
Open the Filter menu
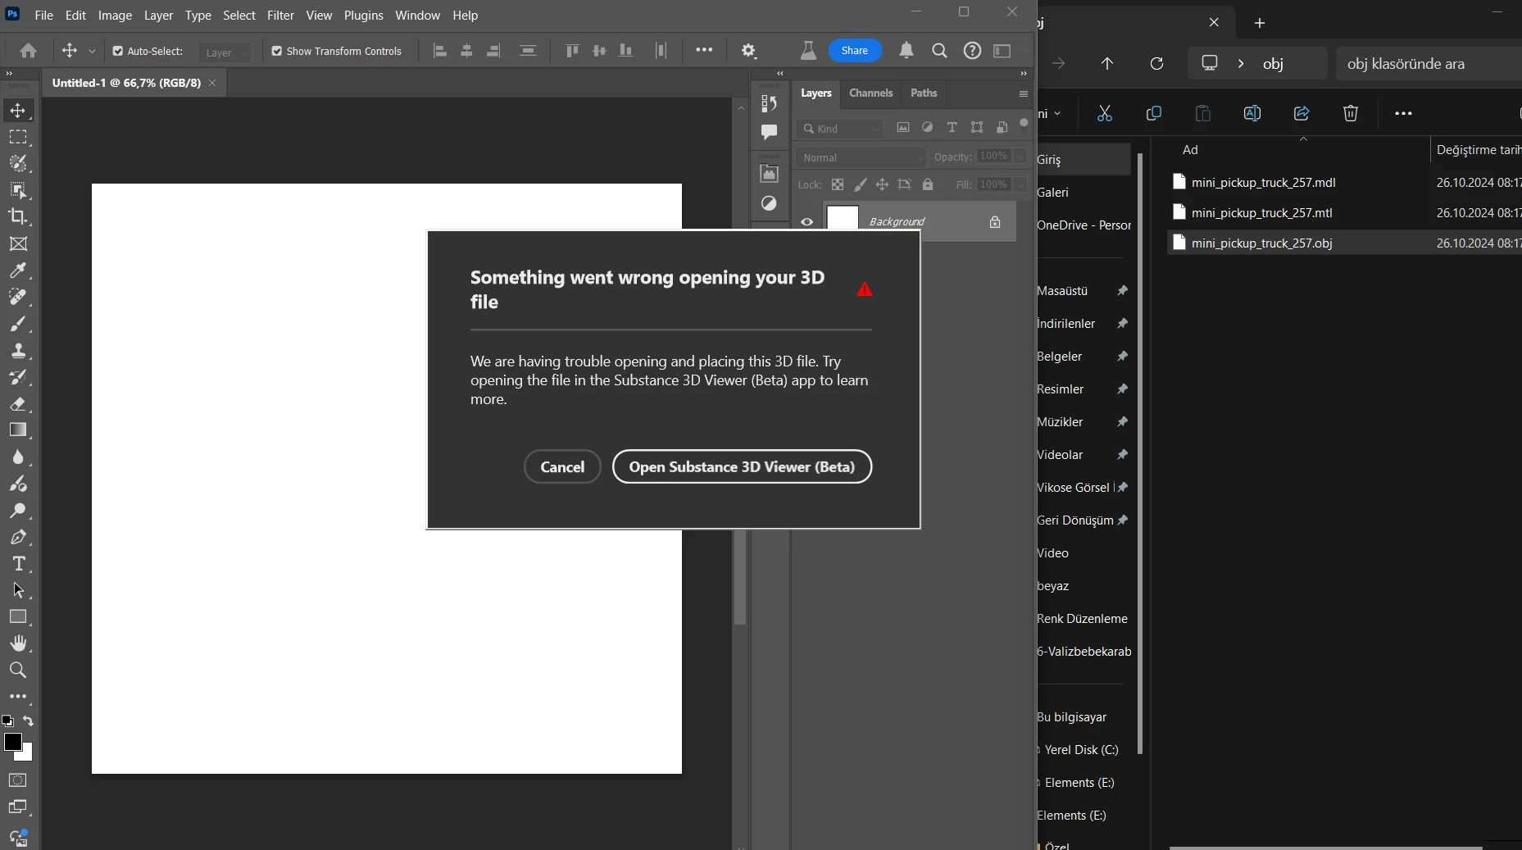coord(280,16)
